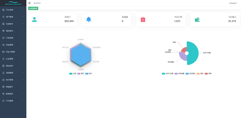Toggle the 会员卡充值 series in pie legend

point(168,73)
